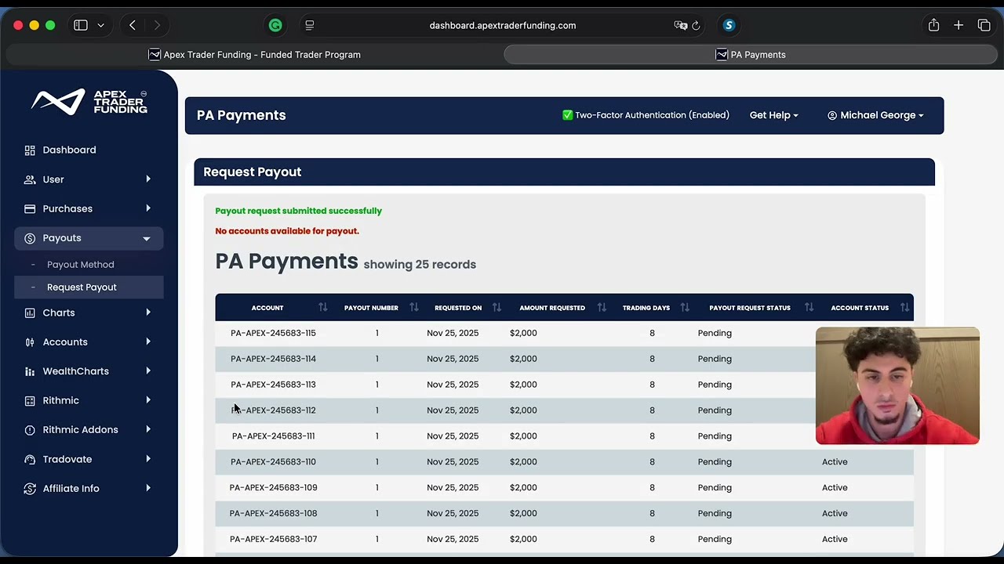1004x564 pixels.
Task: Click the Charts icon in sidebar
Action: 30,313
